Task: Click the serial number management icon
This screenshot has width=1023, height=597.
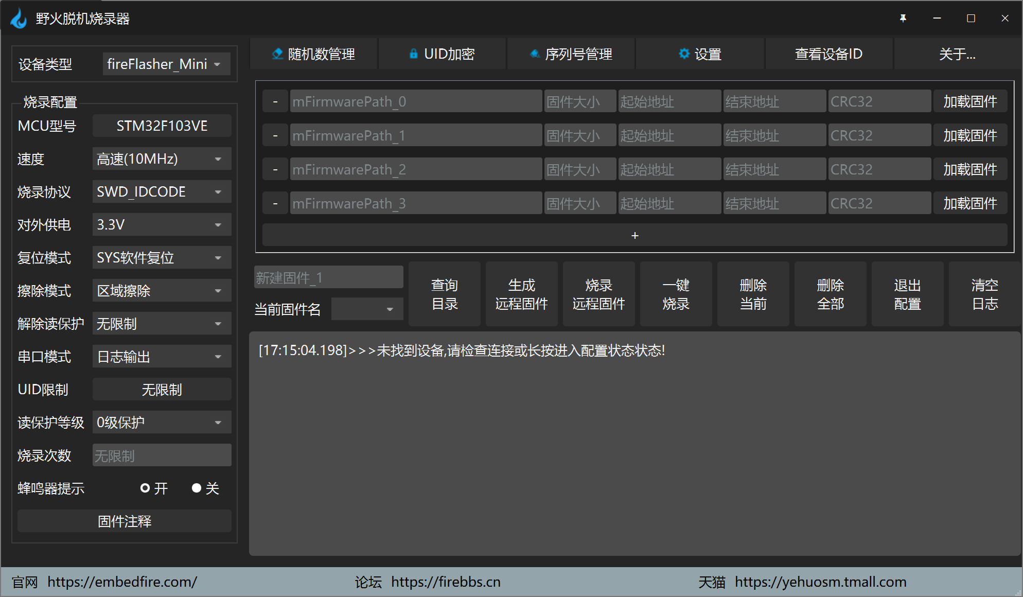Action: [535, 54]
